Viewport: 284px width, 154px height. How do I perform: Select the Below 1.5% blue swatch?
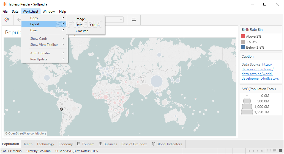pos(243,47)
